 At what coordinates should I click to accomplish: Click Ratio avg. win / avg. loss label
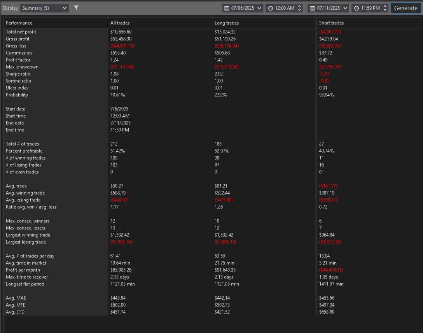(x=31, y=207)
